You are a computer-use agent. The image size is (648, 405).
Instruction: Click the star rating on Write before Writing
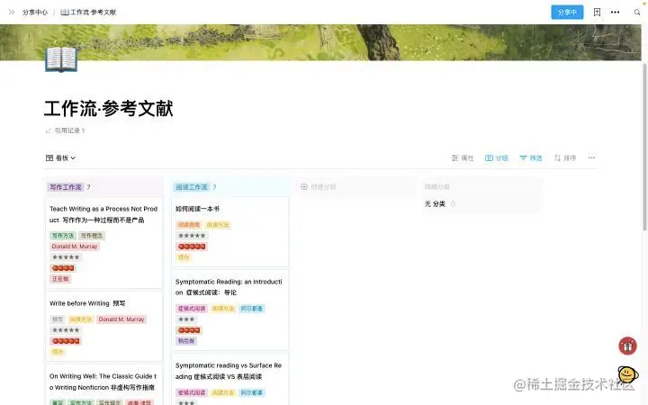pos(66,330)
